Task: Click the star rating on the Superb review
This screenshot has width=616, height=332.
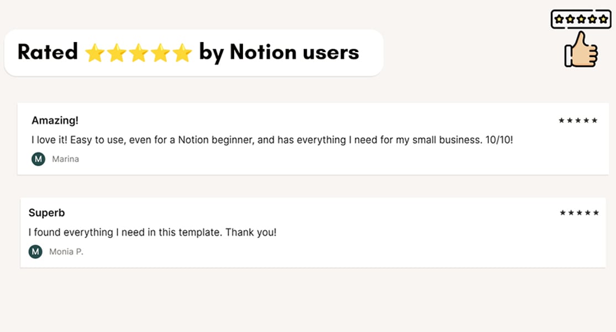Action: coord(579,213)
